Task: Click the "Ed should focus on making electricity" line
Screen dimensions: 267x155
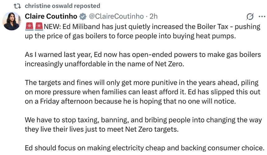Action: [x=144, y=148]
